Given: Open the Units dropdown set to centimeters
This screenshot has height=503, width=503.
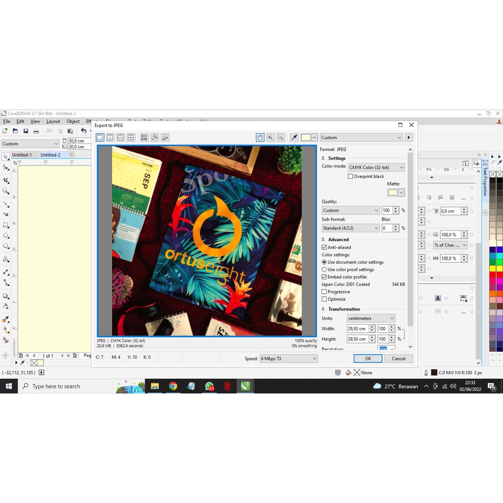Looking at the screenshot, I should (371, 318).
